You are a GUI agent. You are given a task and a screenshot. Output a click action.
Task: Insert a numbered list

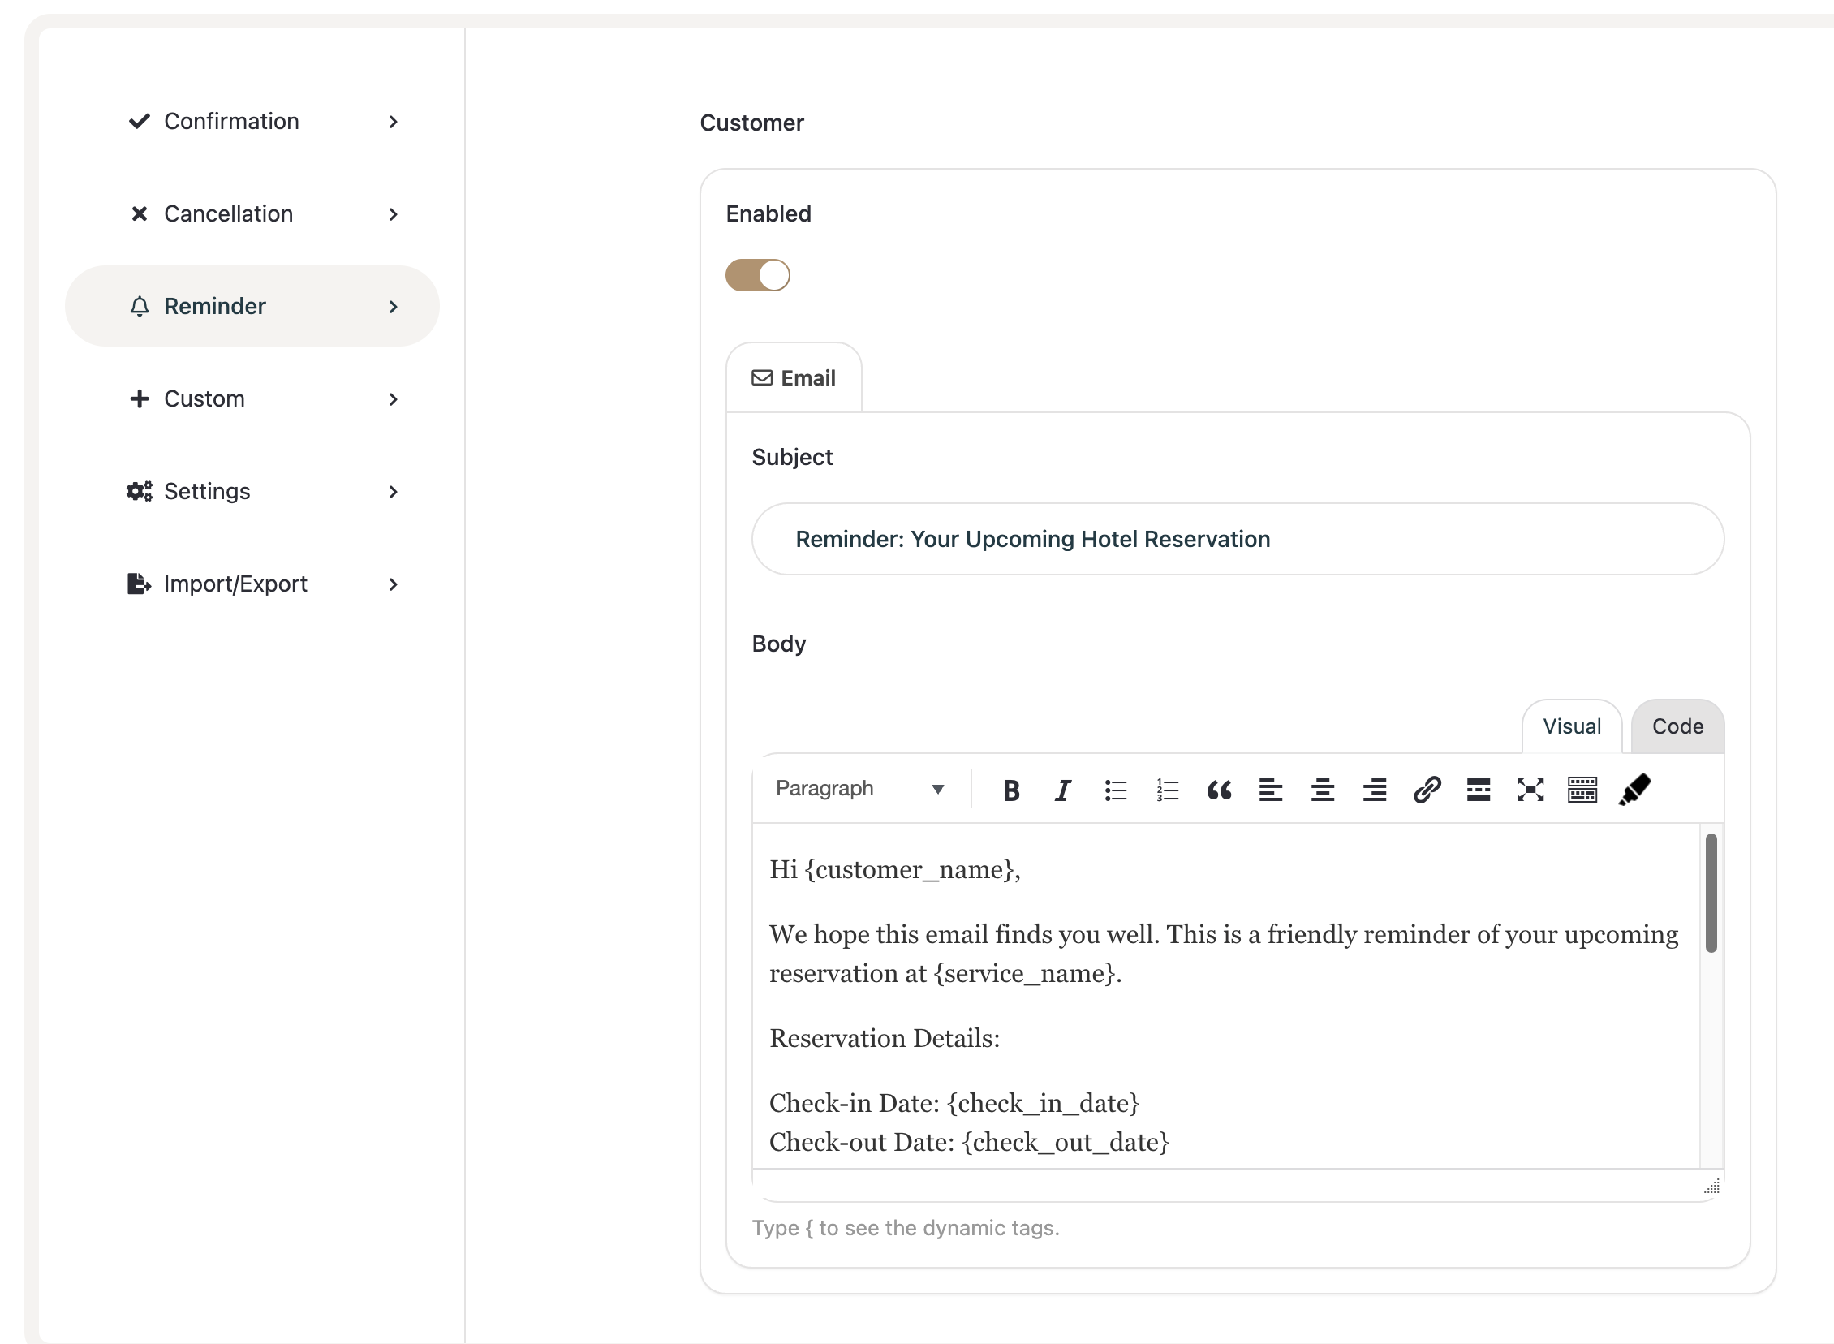(x=1167, y=790)
